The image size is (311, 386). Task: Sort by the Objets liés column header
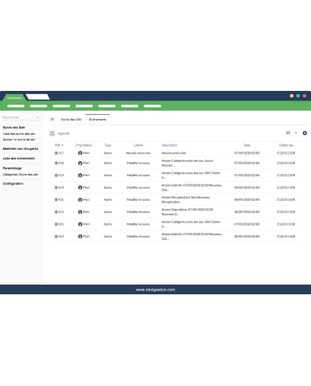tap(286, 145)
